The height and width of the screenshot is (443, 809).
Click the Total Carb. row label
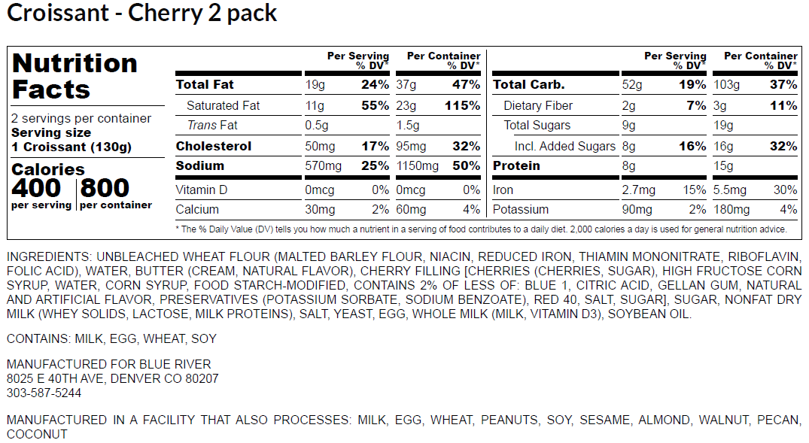[x=528, y=85]
